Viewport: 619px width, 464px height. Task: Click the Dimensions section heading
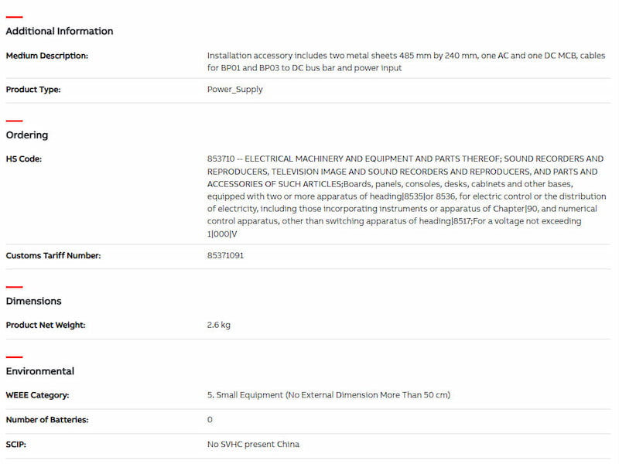click(34, 301)
